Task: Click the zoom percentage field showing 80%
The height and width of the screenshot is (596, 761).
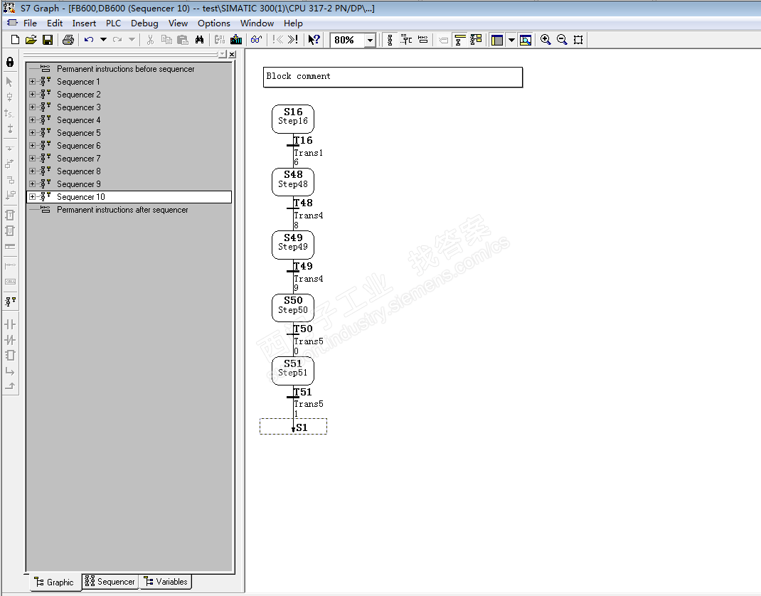Action: [348, 41]
